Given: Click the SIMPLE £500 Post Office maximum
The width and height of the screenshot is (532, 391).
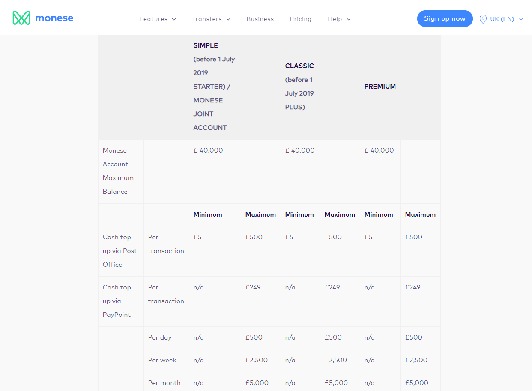Looking at the screenshot, I should click(254, 237).
